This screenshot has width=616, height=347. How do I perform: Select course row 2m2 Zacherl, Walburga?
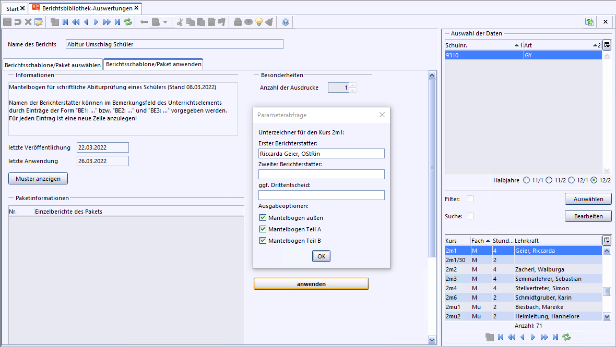tap(523, 269)
